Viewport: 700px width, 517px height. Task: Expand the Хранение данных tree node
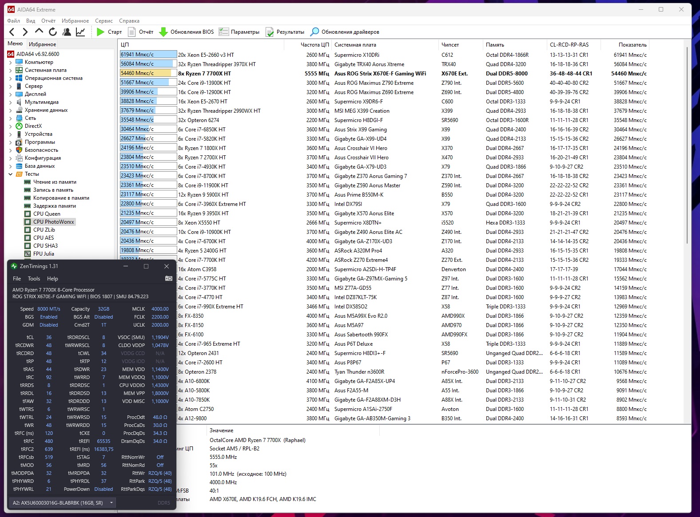pyautogui.click(x=11, y=111)
